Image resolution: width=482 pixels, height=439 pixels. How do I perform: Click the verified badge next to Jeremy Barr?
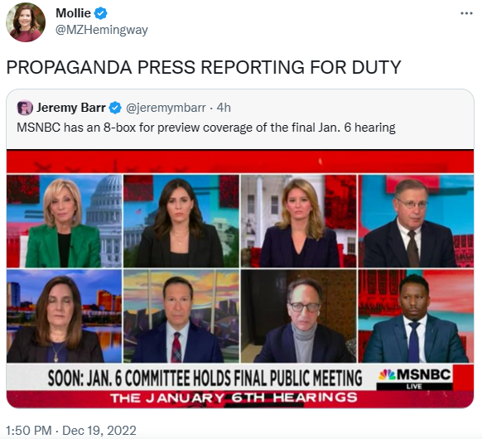[x=115, y=108]
